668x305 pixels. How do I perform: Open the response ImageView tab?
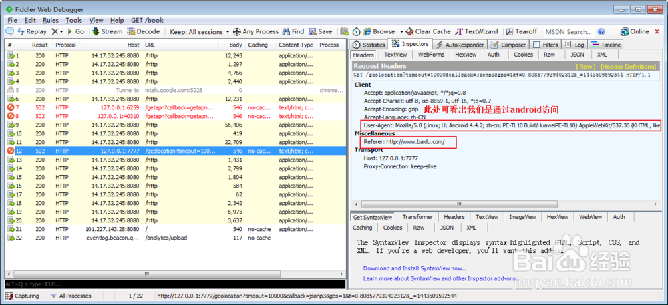pos(522,217)
